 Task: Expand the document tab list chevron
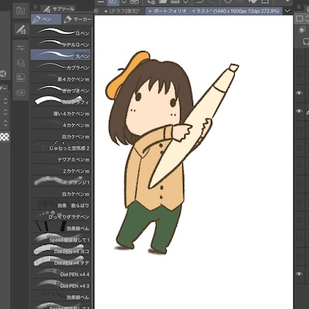287,11
